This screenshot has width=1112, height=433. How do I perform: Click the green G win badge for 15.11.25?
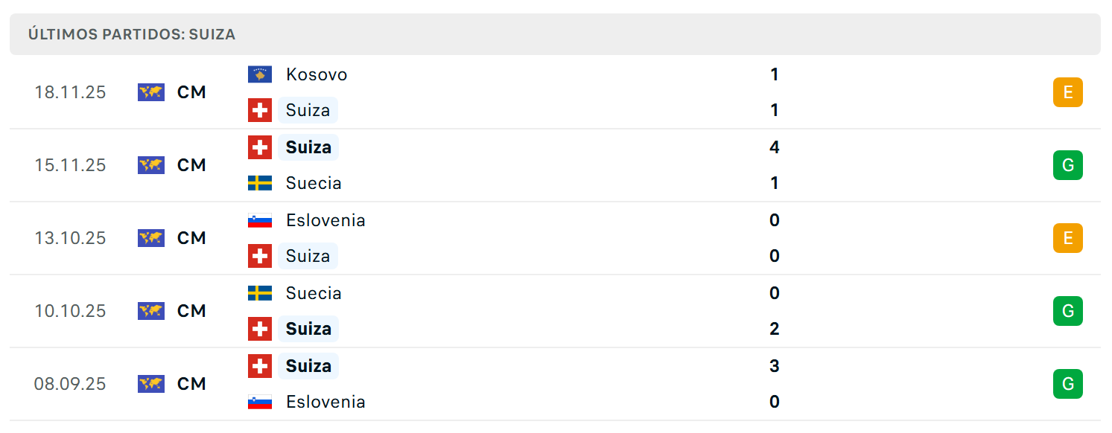(x=1067, y=165)
